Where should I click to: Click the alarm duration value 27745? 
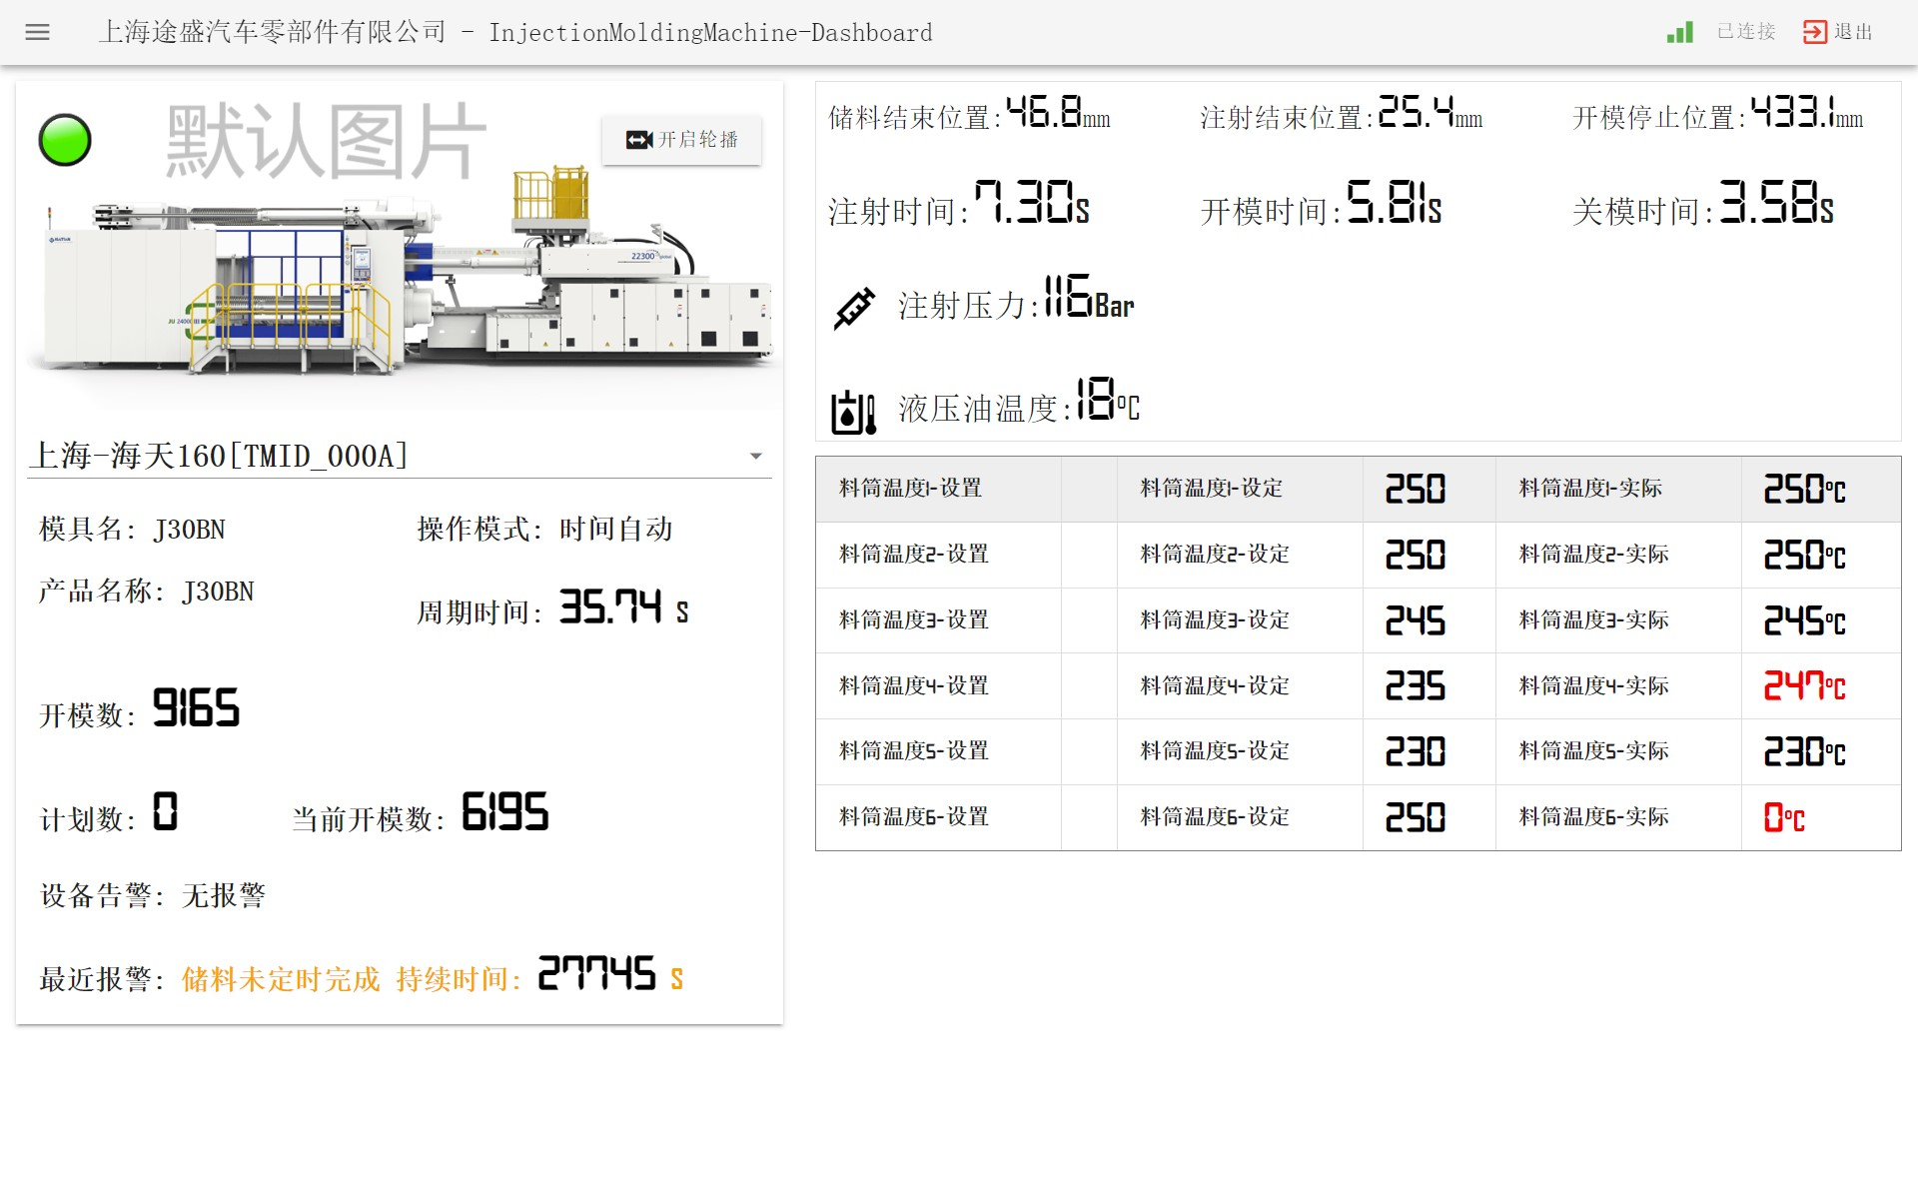click(597, 973)
